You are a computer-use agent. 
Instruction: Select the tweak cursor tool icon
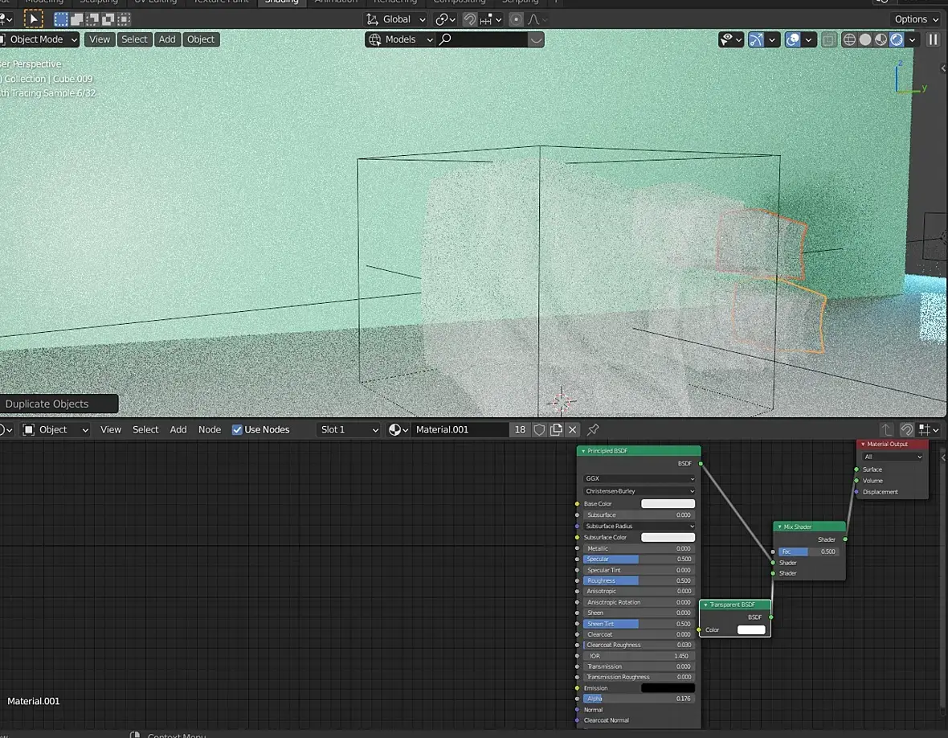[33, 19]
